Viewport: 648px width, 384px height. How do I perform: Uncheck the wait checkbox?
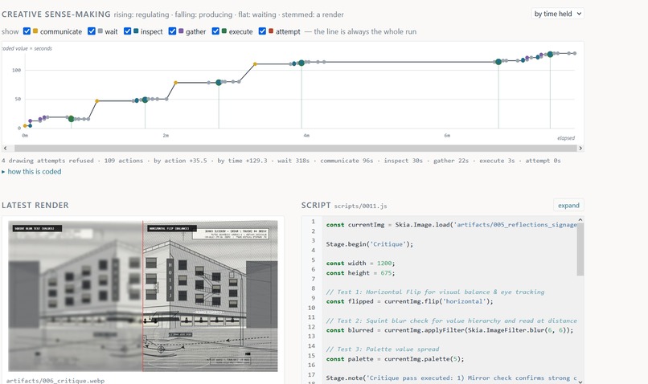pyautogui.click(x=92, y=31)
